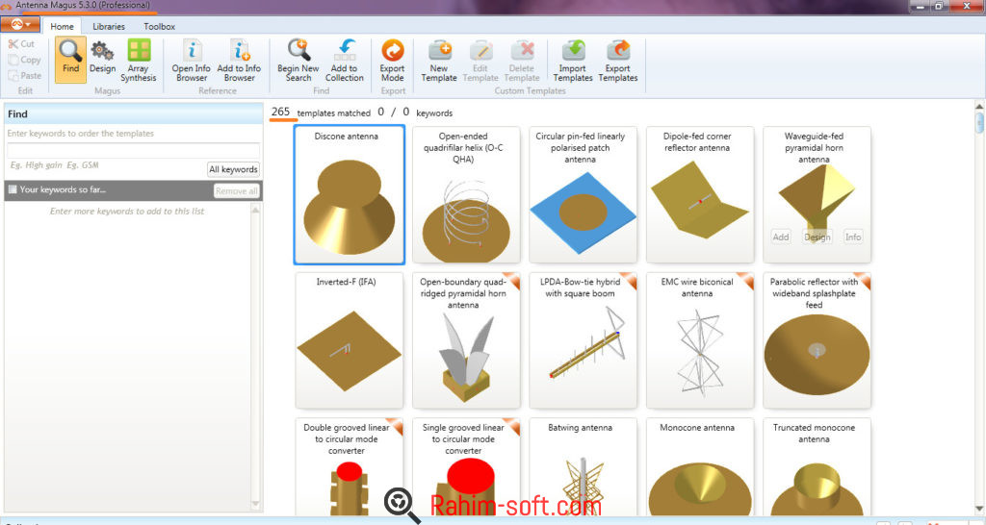The width and height of the screenshot is (986, 525).
Task: Select Double grooved mode converter template
Action: point(349,466)
